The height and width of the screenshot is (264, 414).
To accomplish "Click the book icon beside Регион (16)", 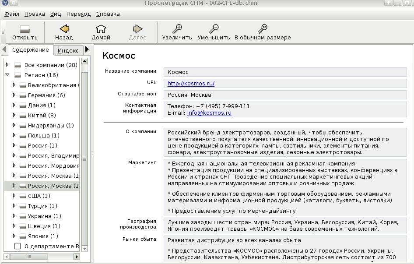I will pos(18,75).
